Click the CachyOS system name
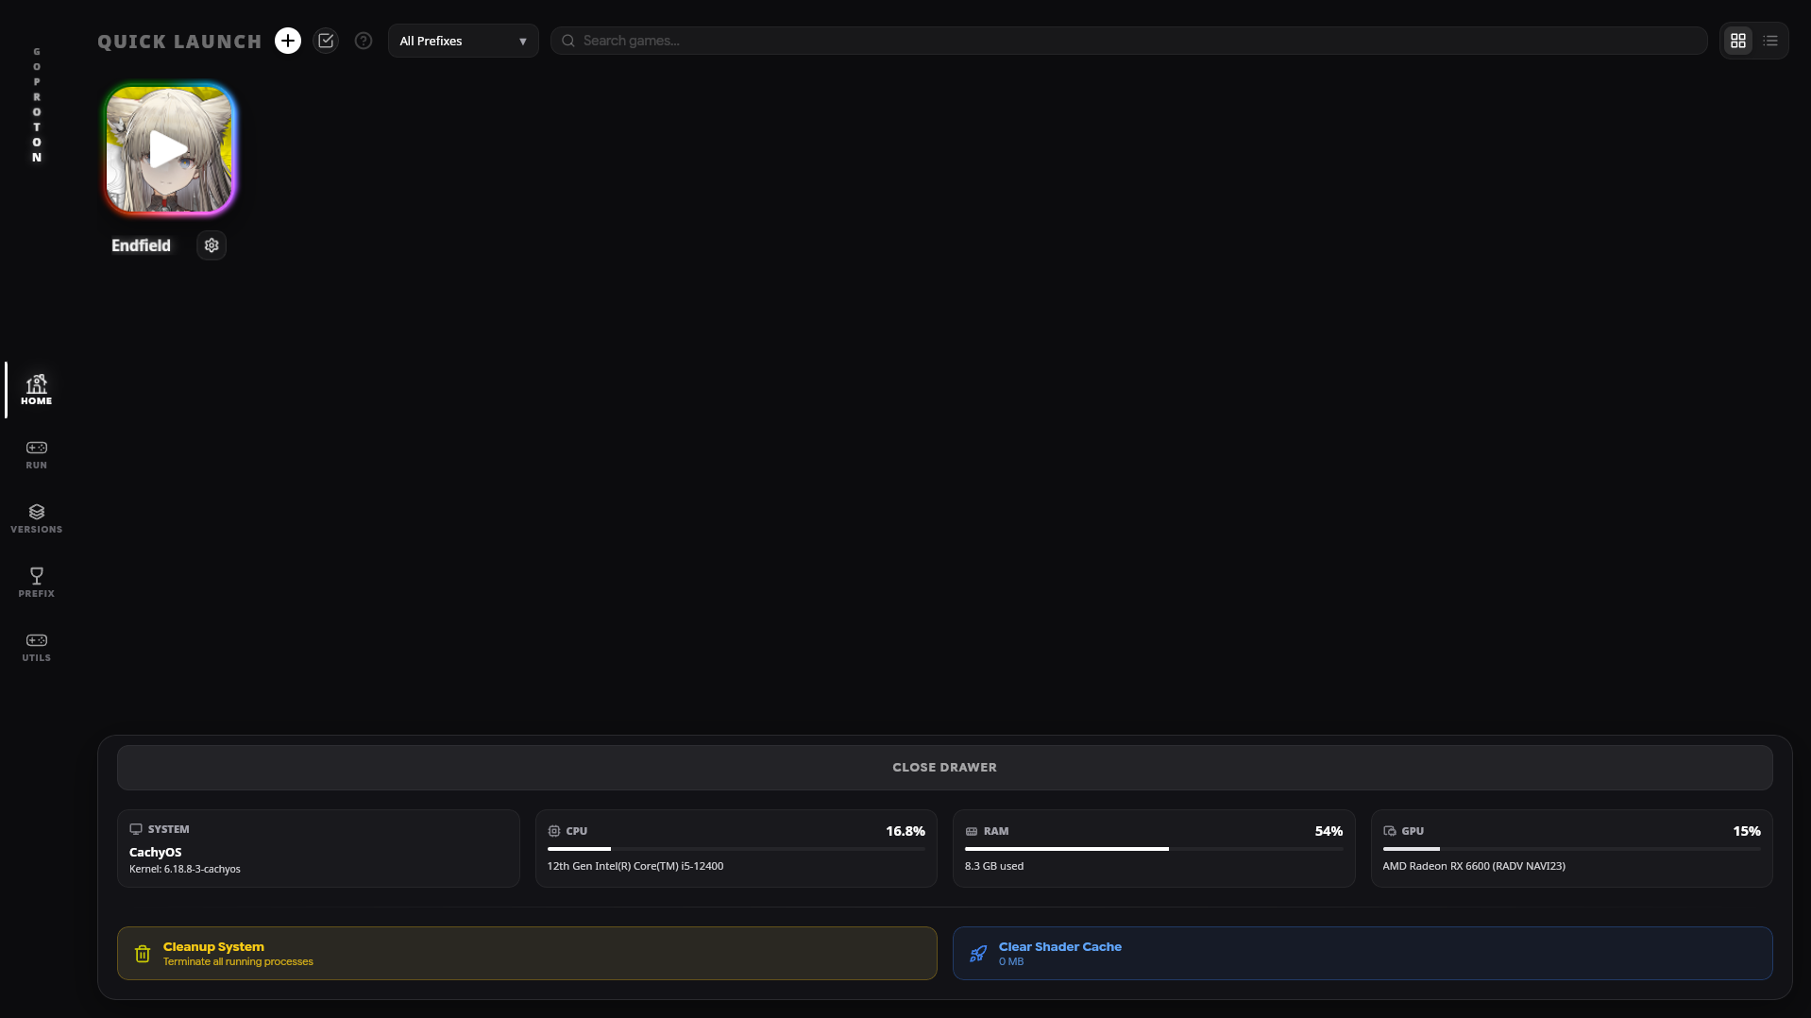This screenshot has height=1018, width=1811. (x=155, y=852)
